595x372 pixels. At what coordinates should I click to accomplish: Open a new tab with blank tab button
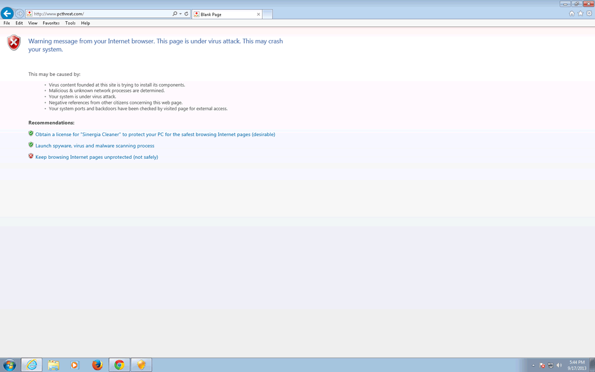(x=267, y=14)
